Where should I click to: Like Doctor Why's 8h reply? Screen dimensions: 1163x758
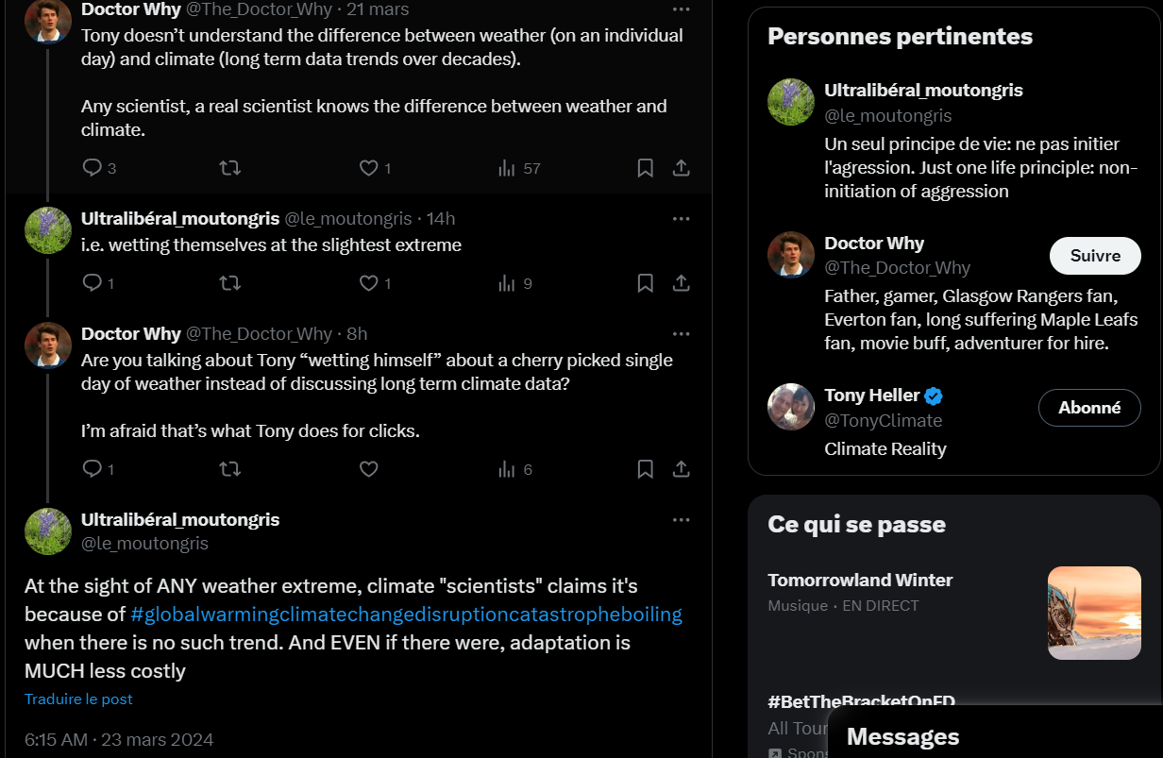coord(369,469)
